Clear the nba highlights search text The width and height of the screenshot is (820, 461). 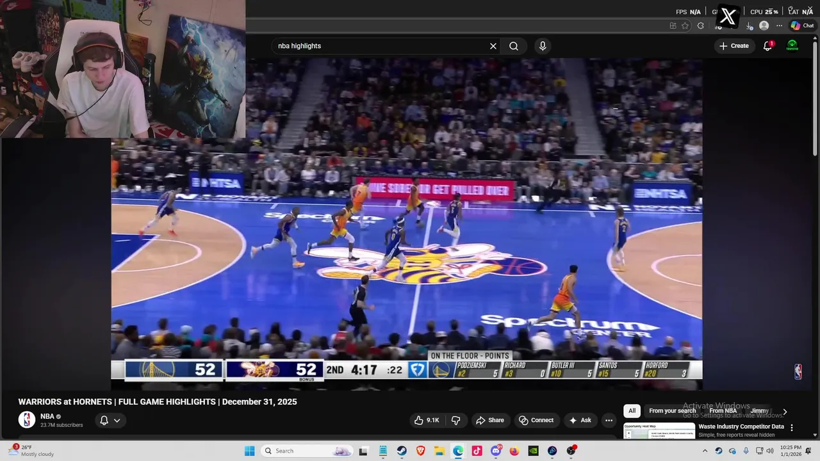coord(493,46)
